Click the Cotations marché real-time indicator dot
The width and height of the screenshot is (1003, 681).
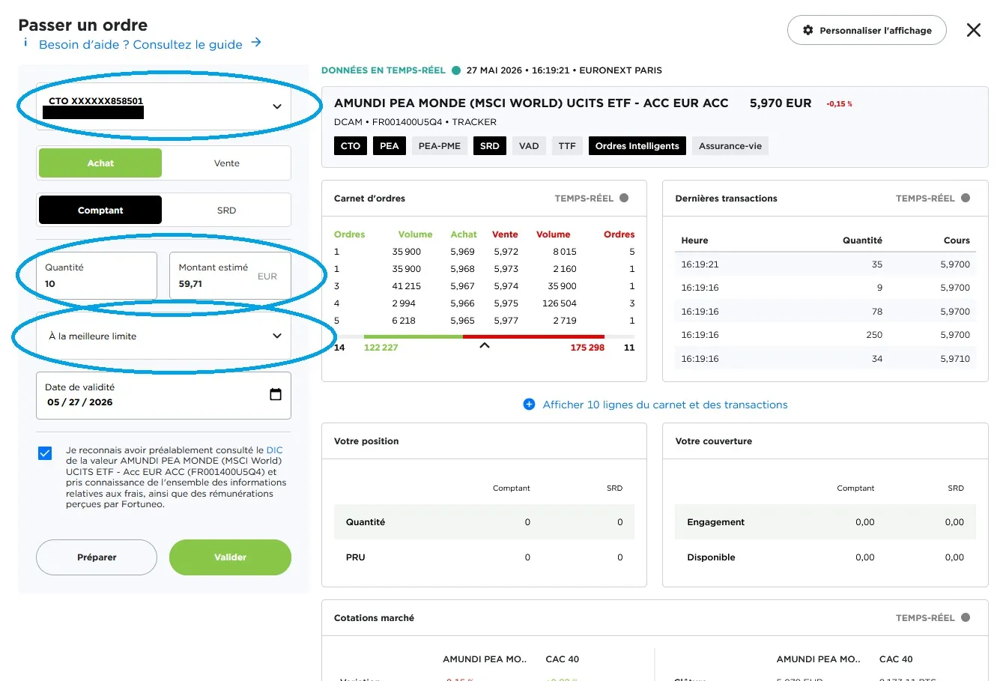tap(966, 618)
